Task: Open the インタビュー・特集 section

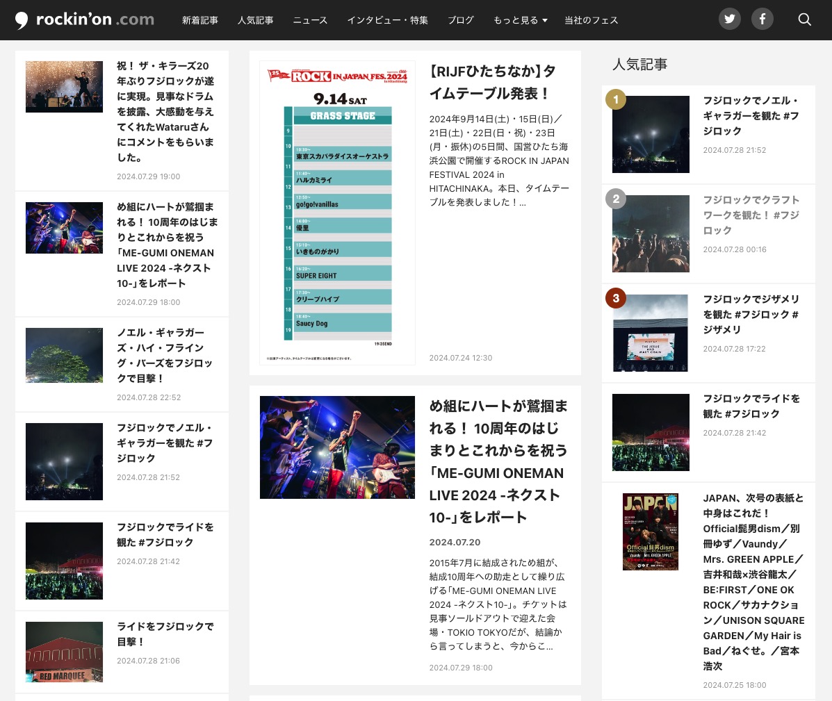Action: (x=387, y=20)
